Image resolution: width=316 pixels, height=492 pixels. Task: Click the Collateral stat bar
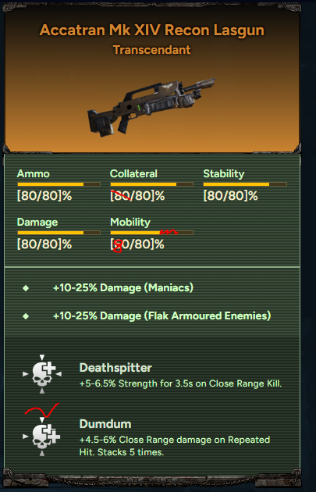click(151, 184)
